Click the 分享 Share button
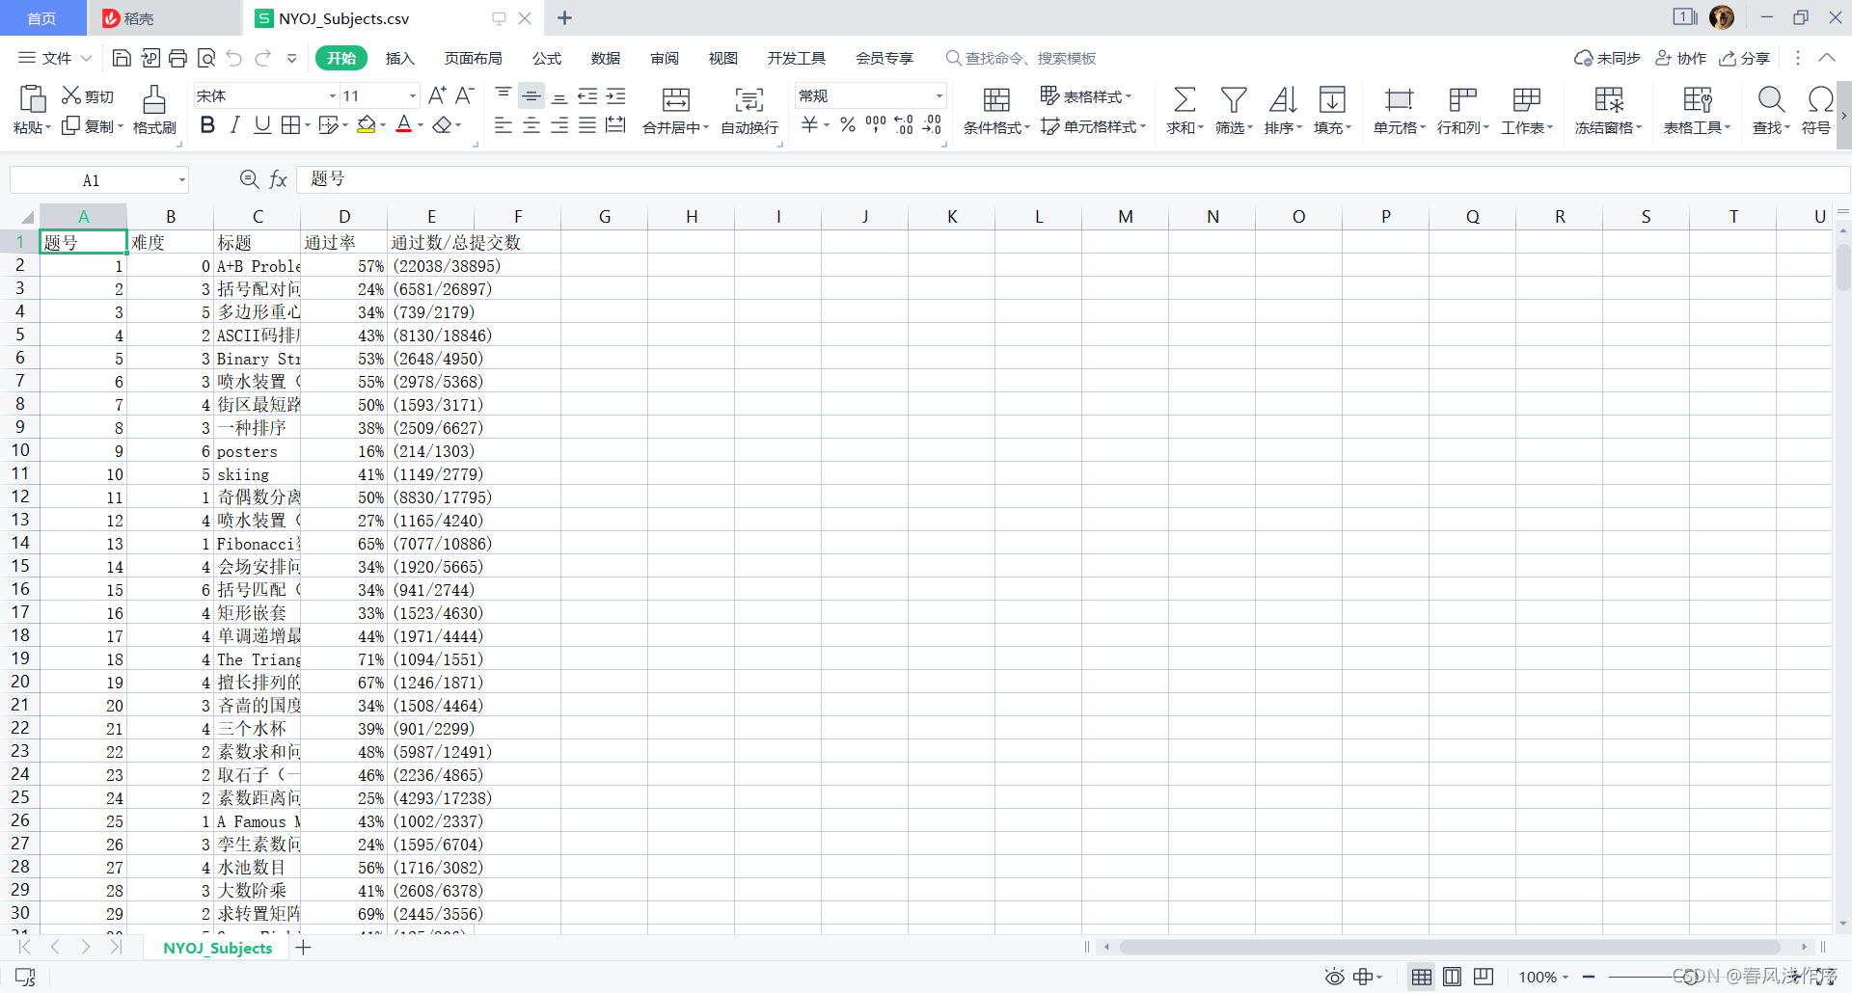This screenshot has width=1852, height=993. (1745, 58)
